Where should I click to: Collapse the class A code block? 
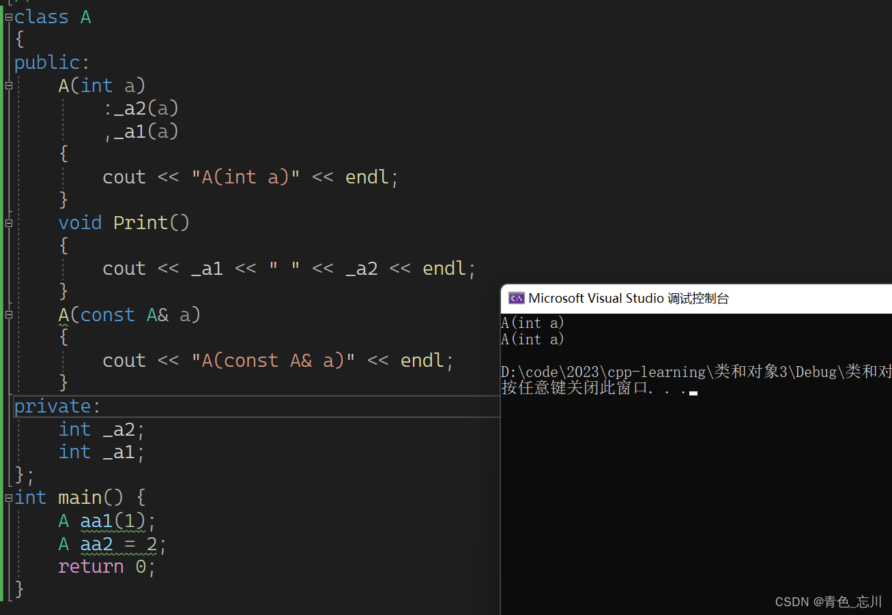pyautogui.click(x=9, y=17)
